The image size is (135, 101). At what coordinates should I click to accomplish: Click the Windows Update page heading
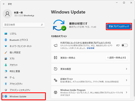click(x=68, y=12)
